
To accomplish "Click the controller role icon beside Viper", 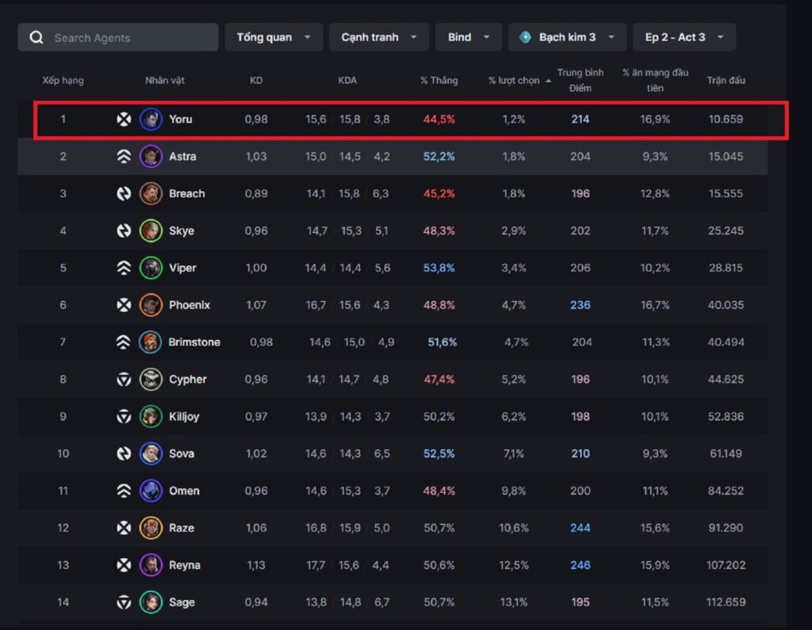I will coord(124,268).
